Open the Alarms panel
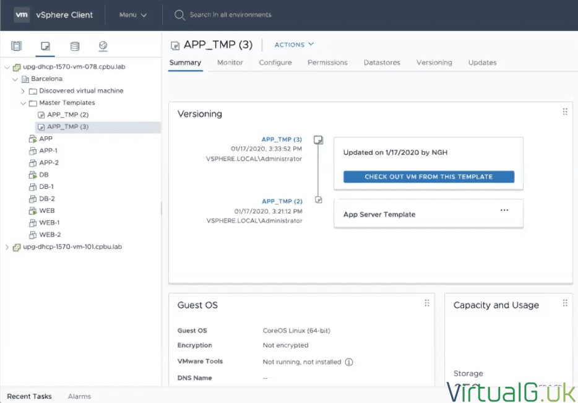The height and width of the screenshot is (403, 578). pos(79,396)
